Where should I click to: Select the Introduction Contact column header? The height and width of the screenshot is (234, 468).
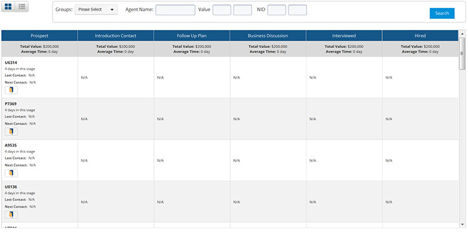coord(116,36)
